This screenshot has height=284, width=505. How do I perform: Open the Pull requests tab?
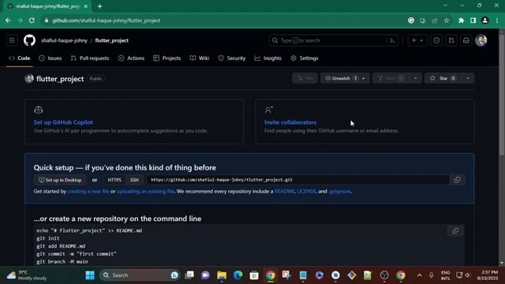(x=90, y=58)
